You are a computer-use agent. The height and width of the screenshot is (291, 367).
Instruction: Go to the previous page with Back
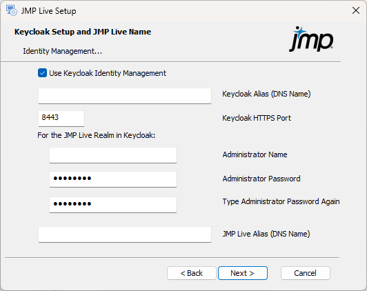click(x=192, y=273)
